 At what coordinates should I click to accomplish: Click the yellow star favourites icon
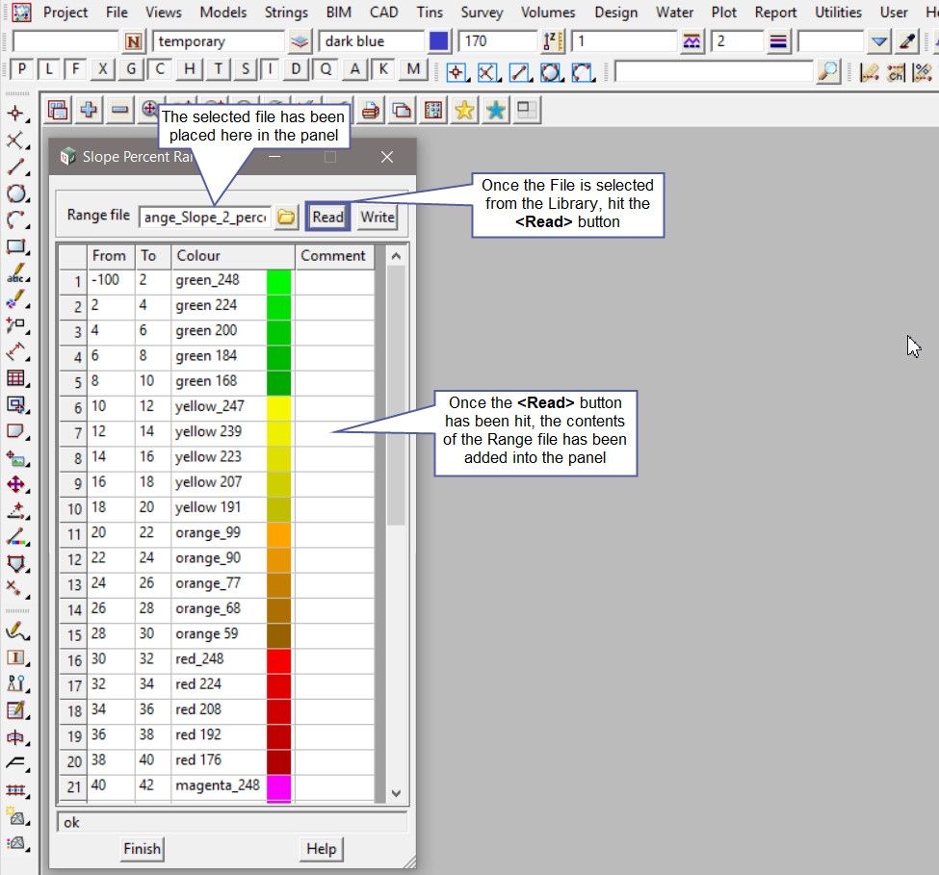pyautogui.click(x=464, y=111)
